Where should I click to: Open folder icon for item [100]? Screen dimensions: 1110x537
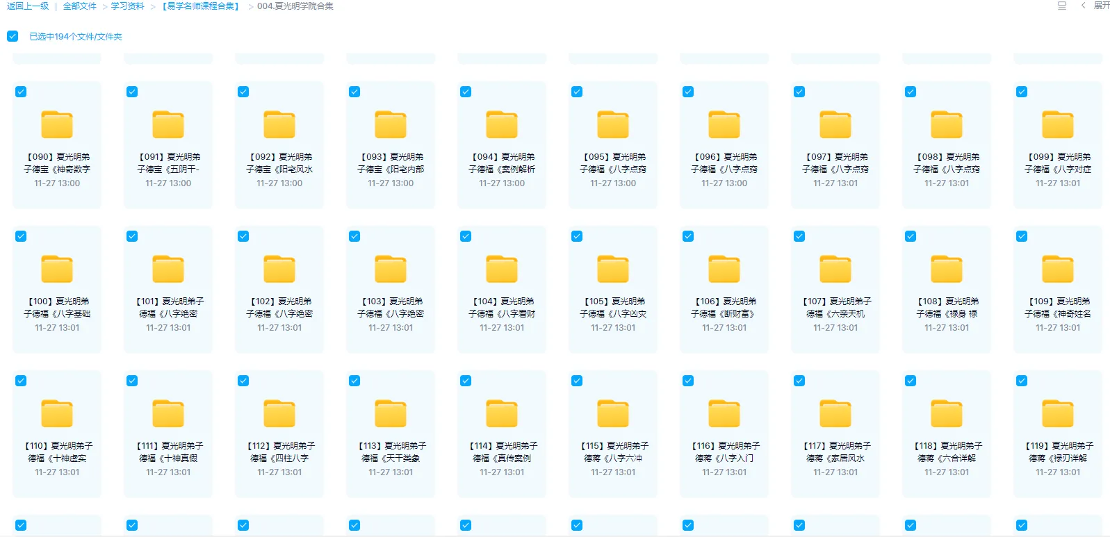[57, 270]
